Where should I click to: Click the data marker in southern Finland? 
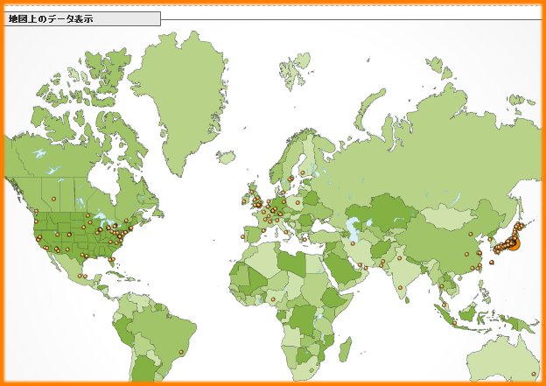302,172
